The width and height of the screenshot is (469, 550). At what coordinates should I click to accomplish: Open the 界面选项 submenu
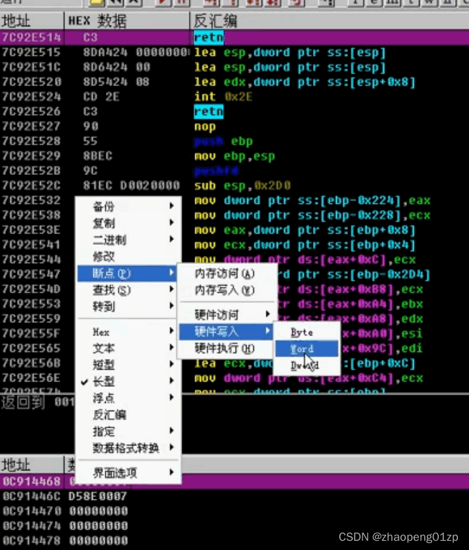(128, 473)
